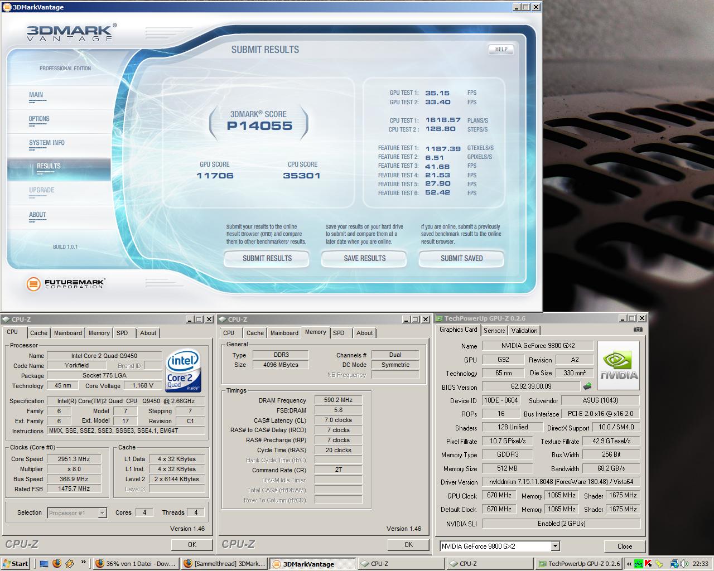Click the CPU score value 35301

302,176
